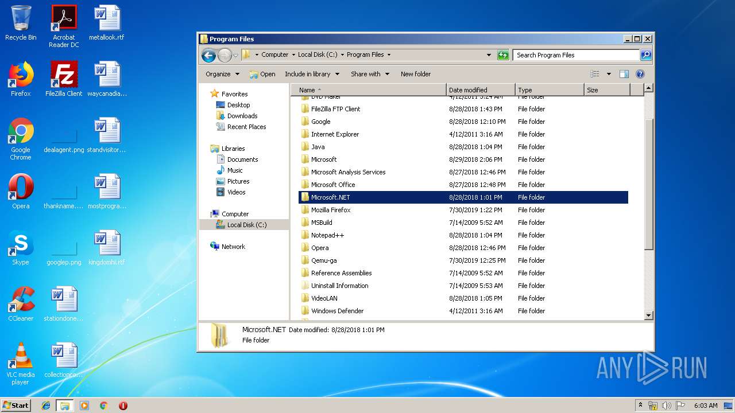735x413 pixels.
Task: Click the Help question mark icon
Action: point(640,74)
